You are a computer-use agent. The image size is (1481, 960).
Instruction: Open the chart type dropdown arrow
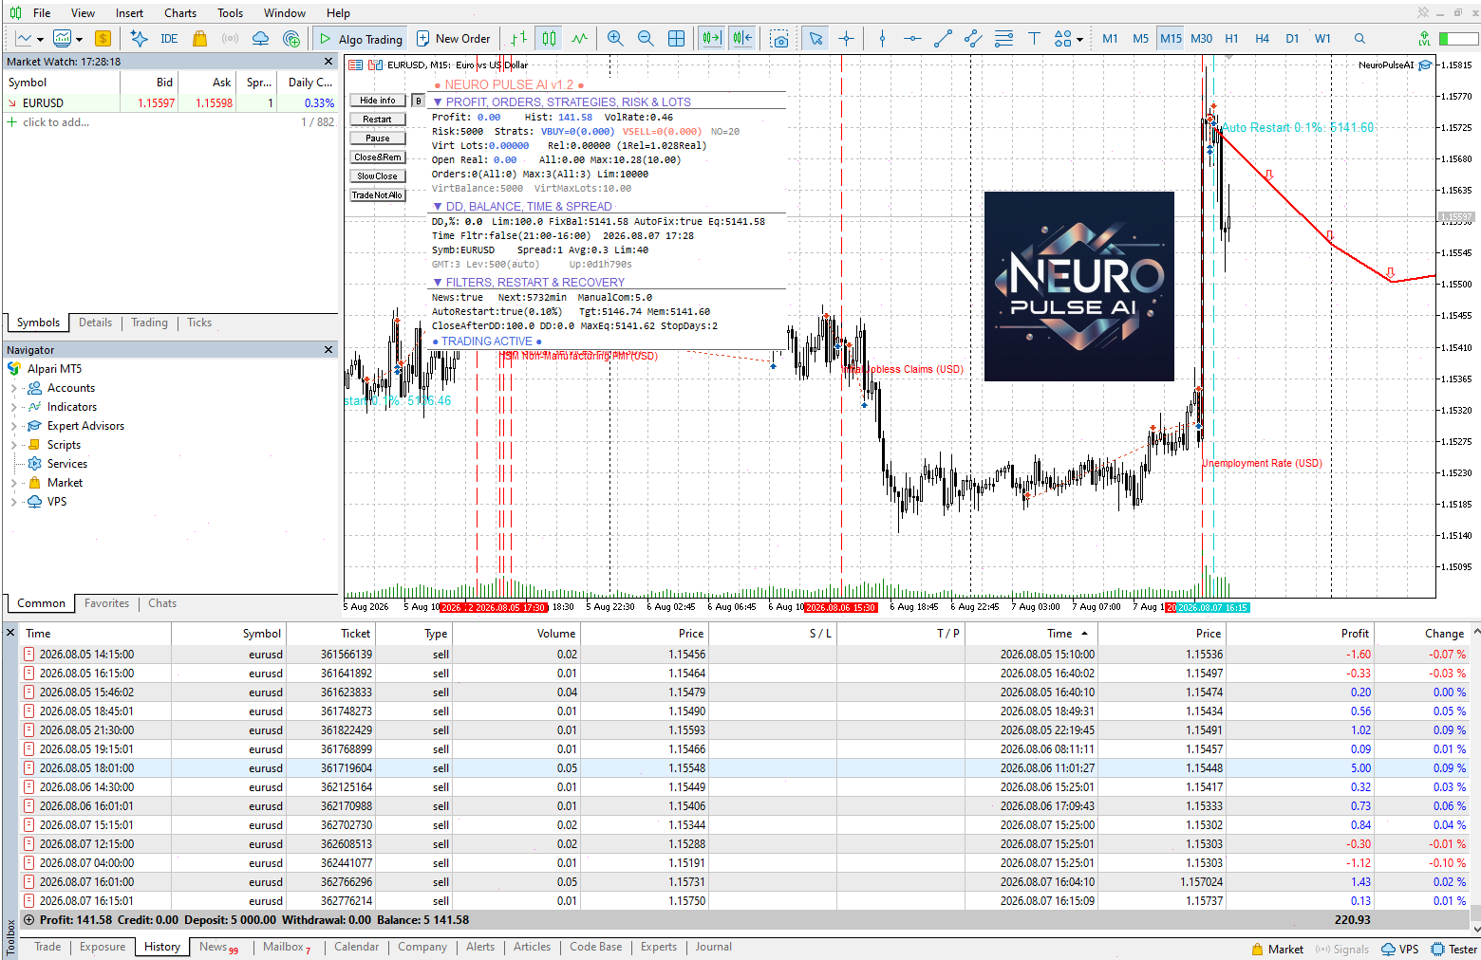click(39, 39)
